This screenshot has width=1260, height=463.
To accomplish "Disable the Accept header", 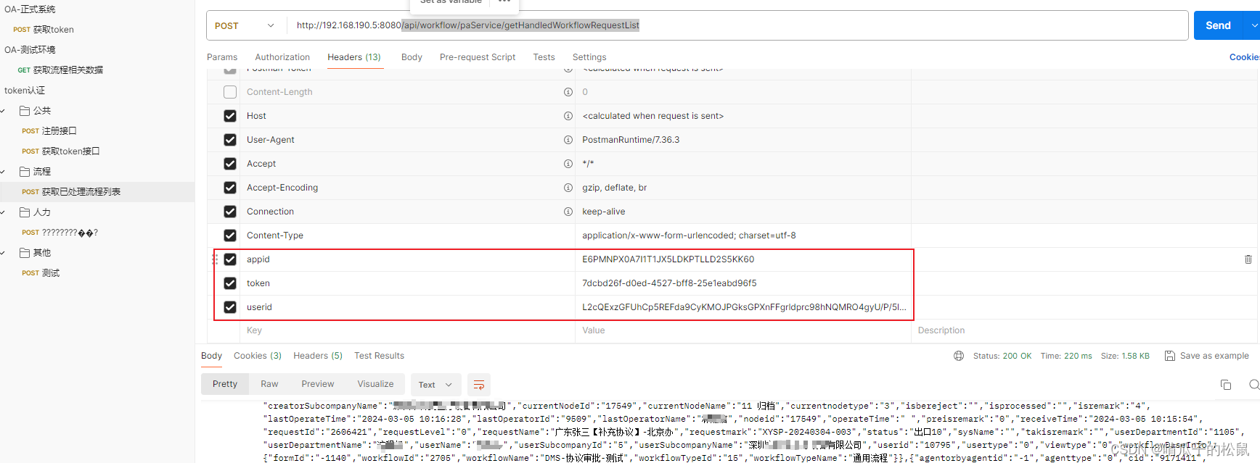I will point(230,164).
